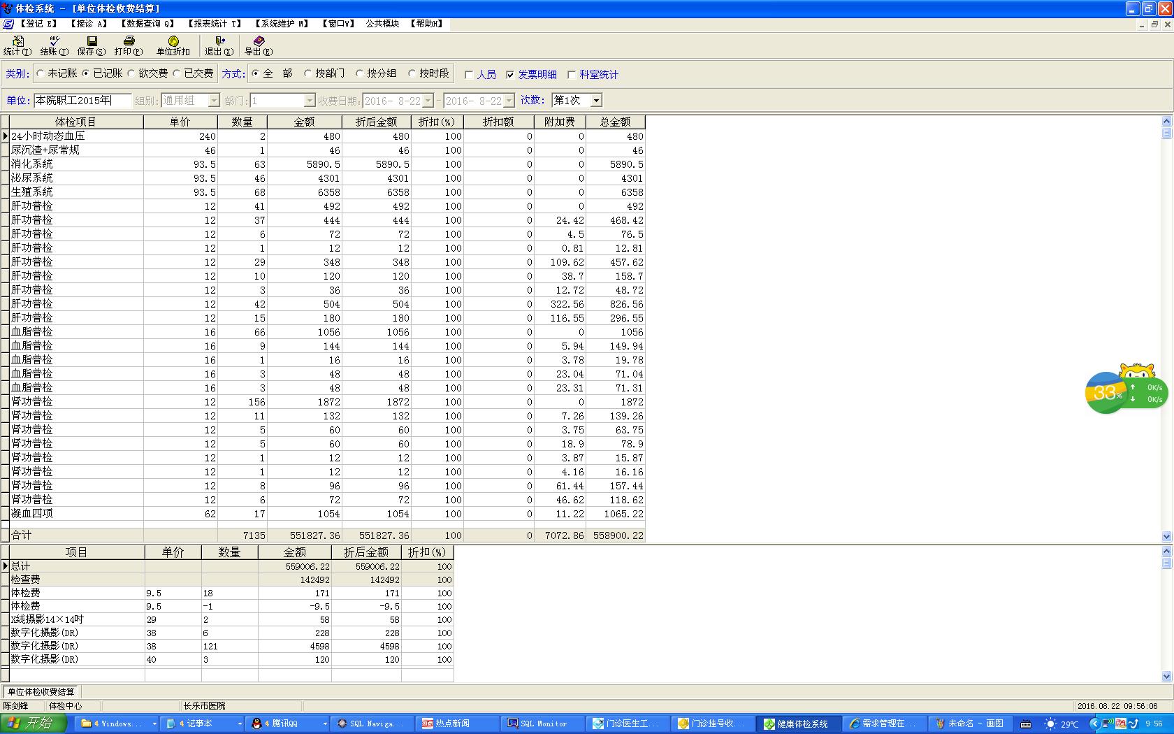Click the keyboard icon in the taskbar
This screenshot has width=1174, height=734.
[1026, 724]
